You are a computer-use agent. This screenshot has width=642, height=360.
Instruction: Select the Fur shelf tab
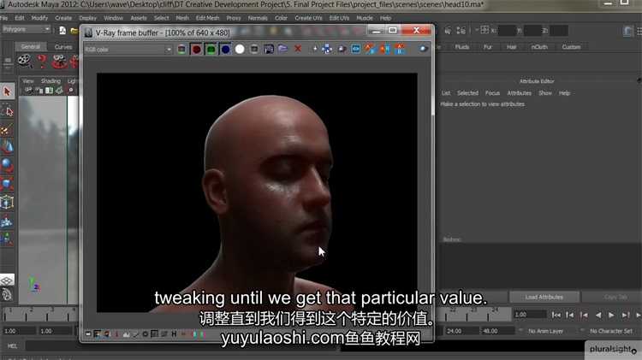click(x=487, y=47)
